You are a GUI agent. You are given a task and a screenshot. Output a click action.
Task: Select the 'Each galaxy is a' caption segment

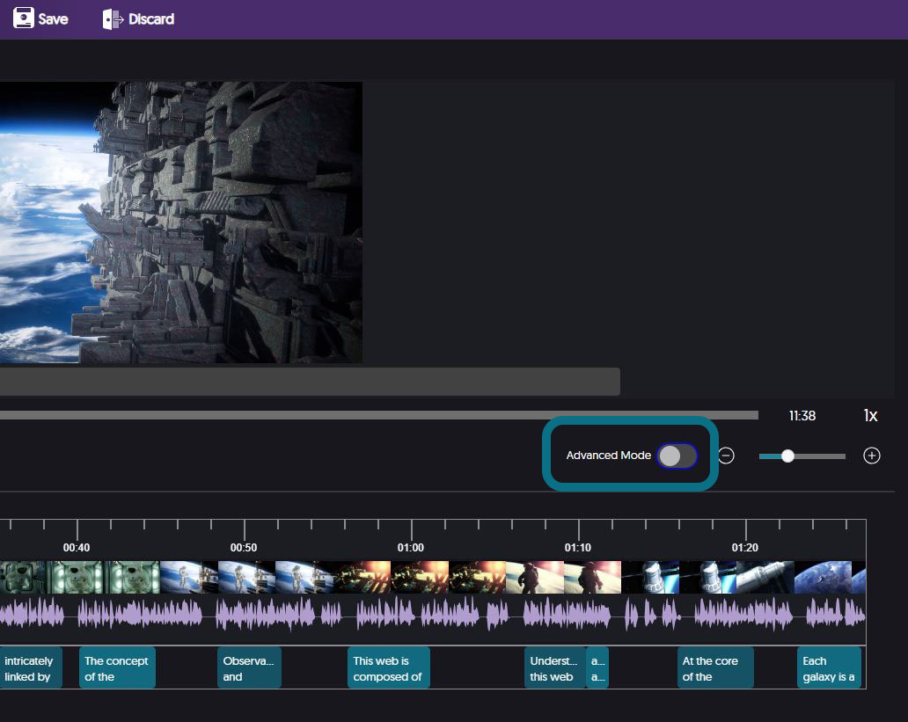tap(828, 667)
